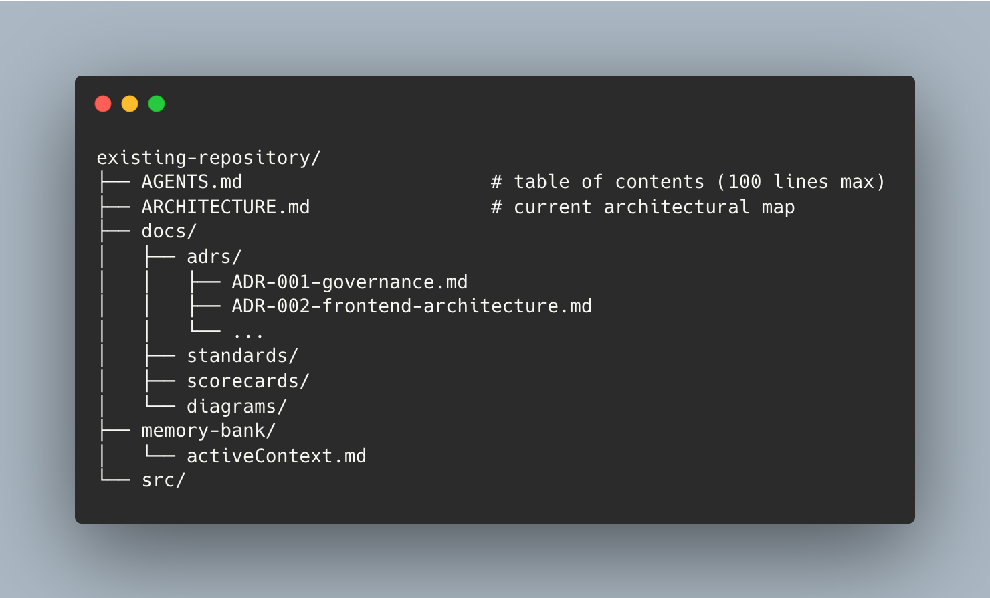Click the yellow minimize window dot
The height and width of the screenshot is (598, 990).
click(x=130, y=104)
